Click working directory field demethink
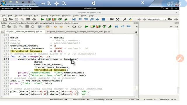187x105 pixels. point(156,19)
